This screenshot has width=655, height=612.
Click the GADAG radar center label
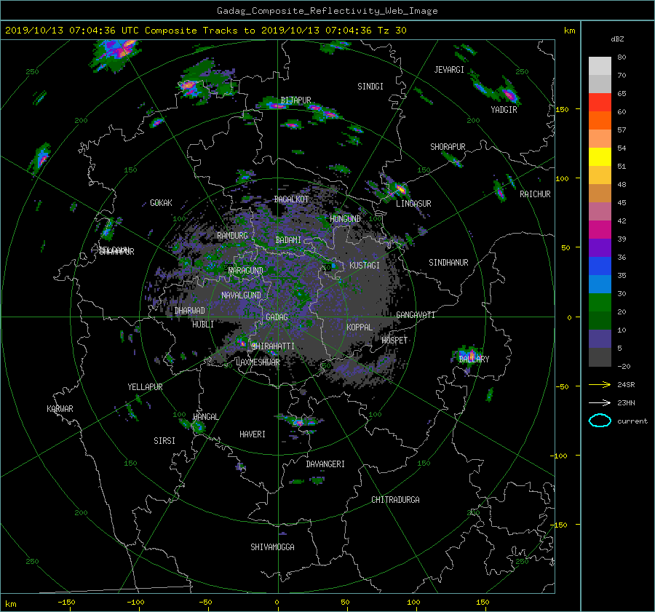click(x=277, y=317)
